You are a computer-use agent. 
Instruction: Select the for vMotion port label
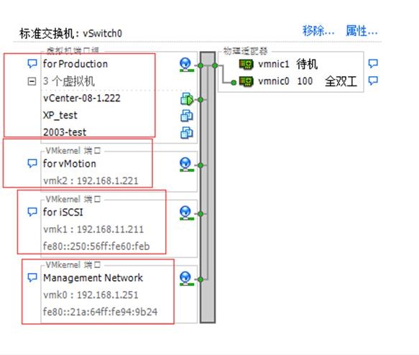(70, 164)
